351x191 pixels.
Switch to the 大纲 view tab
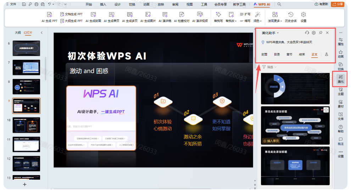pos(18,33)
